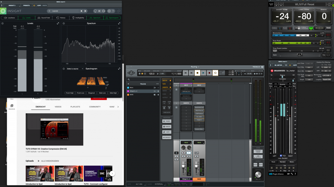Switch to Sound Field tab

pyautogui.click(x=44, y=18)
